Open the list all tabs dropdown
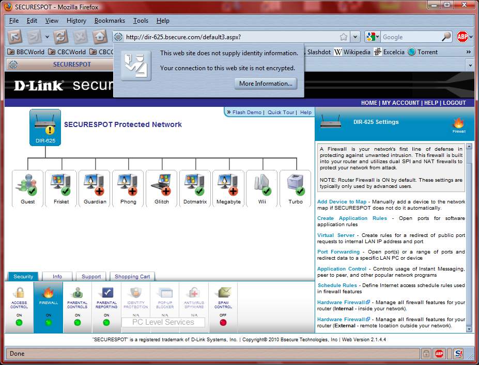Screen dimensions: 479x365 (470, 65)
